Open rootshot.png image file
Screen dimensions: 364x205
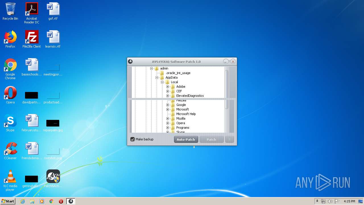point(53,153)
